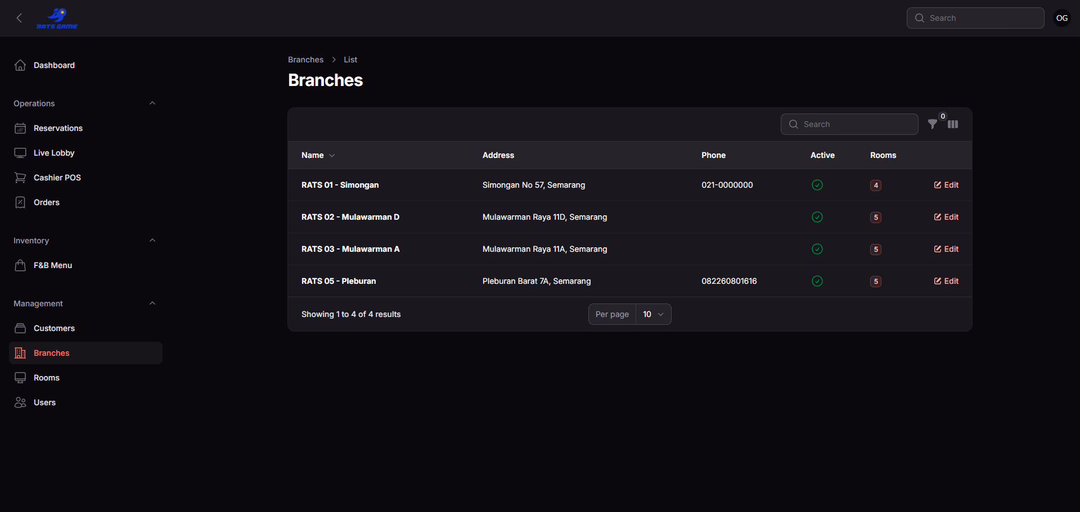Click the Reservations calendar icon
Viewport: 1080px width, 512px height.
(20, 128)
